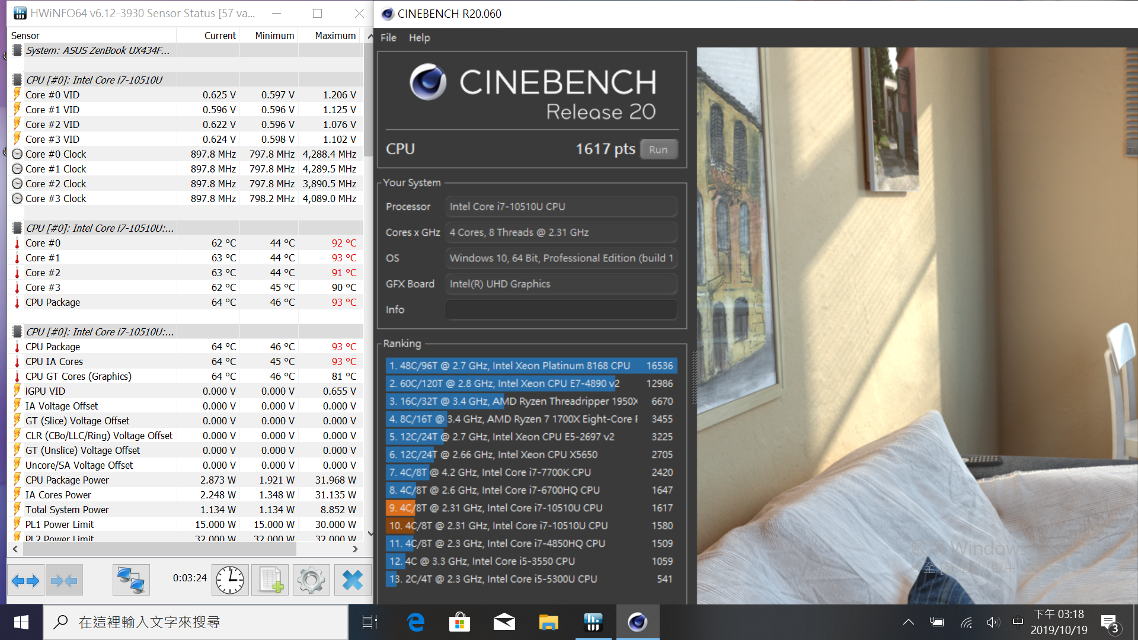
Task: Click the HWiNFO scroll up arrow
Action: pyautogui.click(x=370, y=36)
